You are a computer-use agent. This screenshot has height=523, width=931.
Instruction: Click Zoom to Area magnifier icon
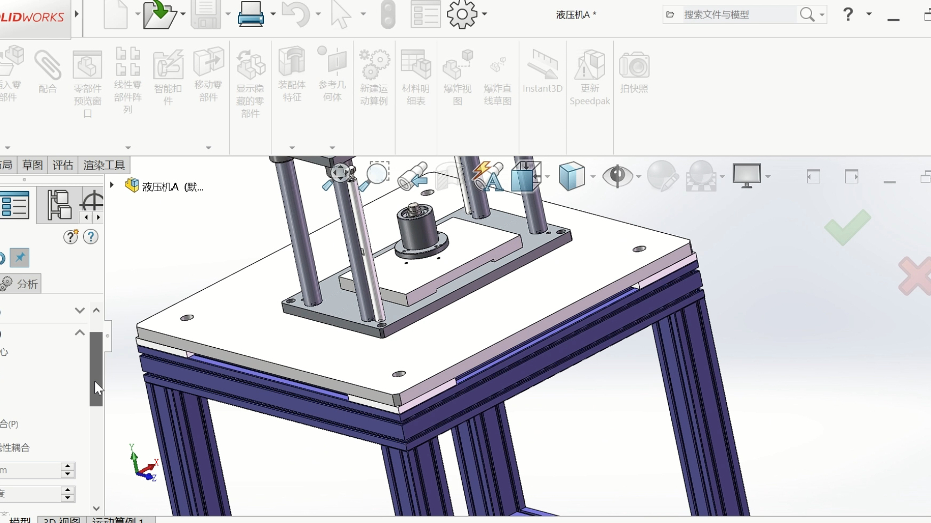(374, 176)
